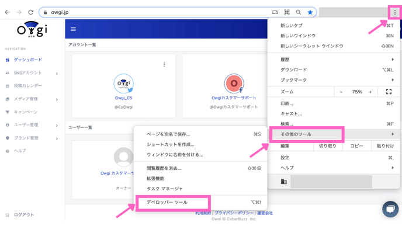
Task: Expand メディア管理 sidebar chevron
Action: (57, 100)
